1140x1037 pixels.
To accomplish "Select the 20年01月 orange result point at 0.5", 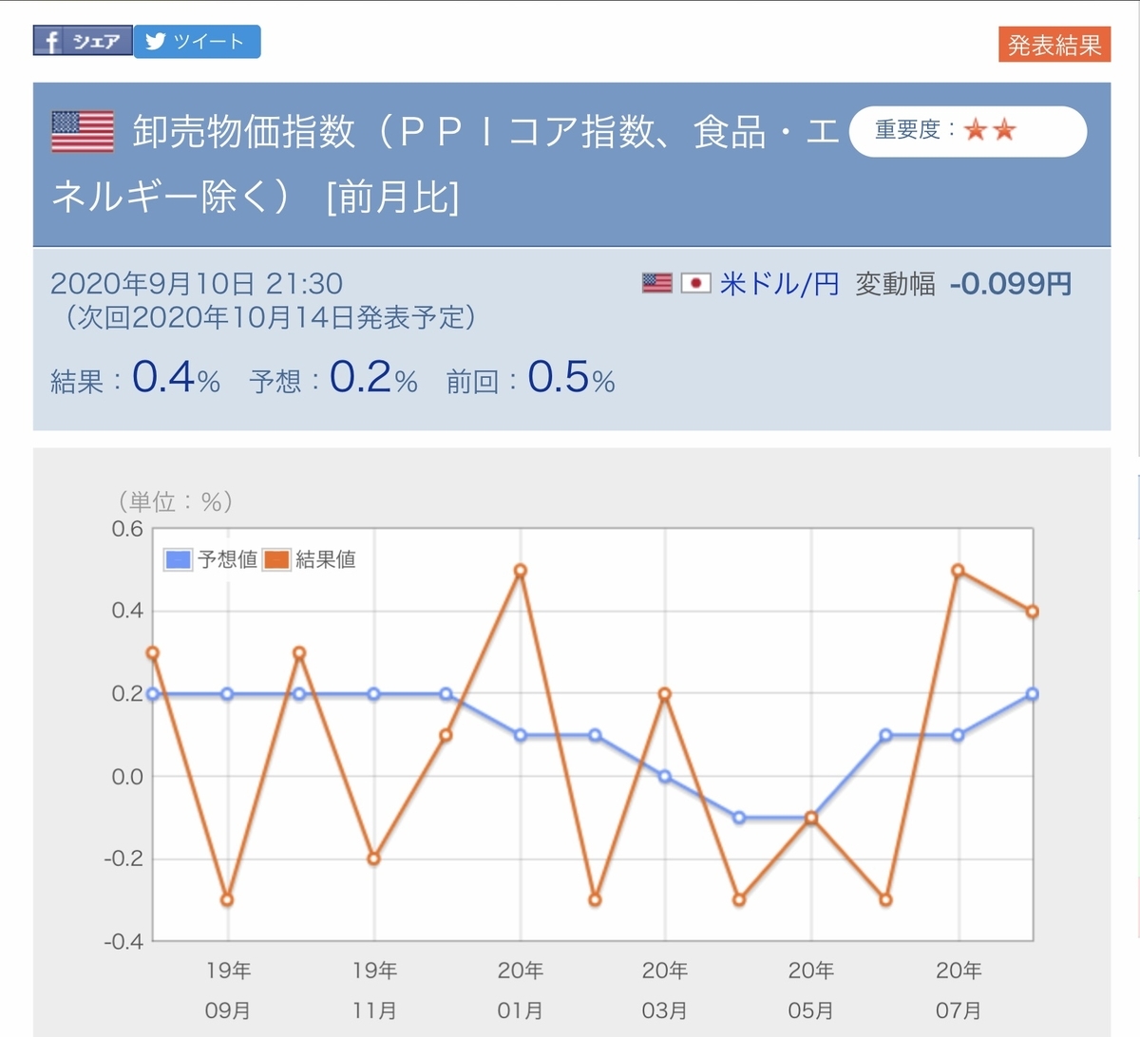I will tap(520, 571).
